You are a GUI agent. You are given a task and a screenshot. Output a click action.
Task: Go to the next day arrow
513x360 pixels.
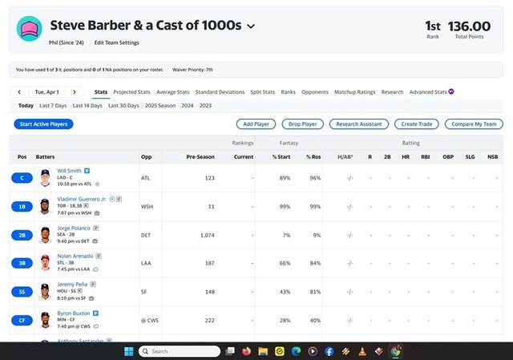point(75,92)
